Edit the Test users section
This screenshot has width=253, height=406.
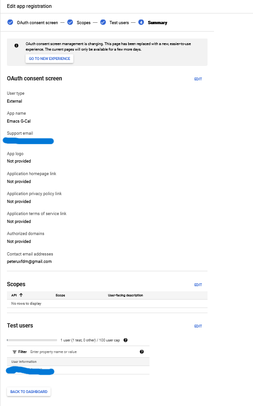(198, 326)
